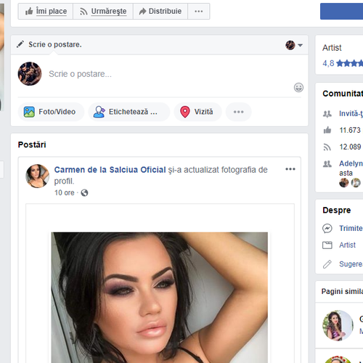Choose the Etichetează tag people option
Screen dimensions: 363x363
[129, 112]
